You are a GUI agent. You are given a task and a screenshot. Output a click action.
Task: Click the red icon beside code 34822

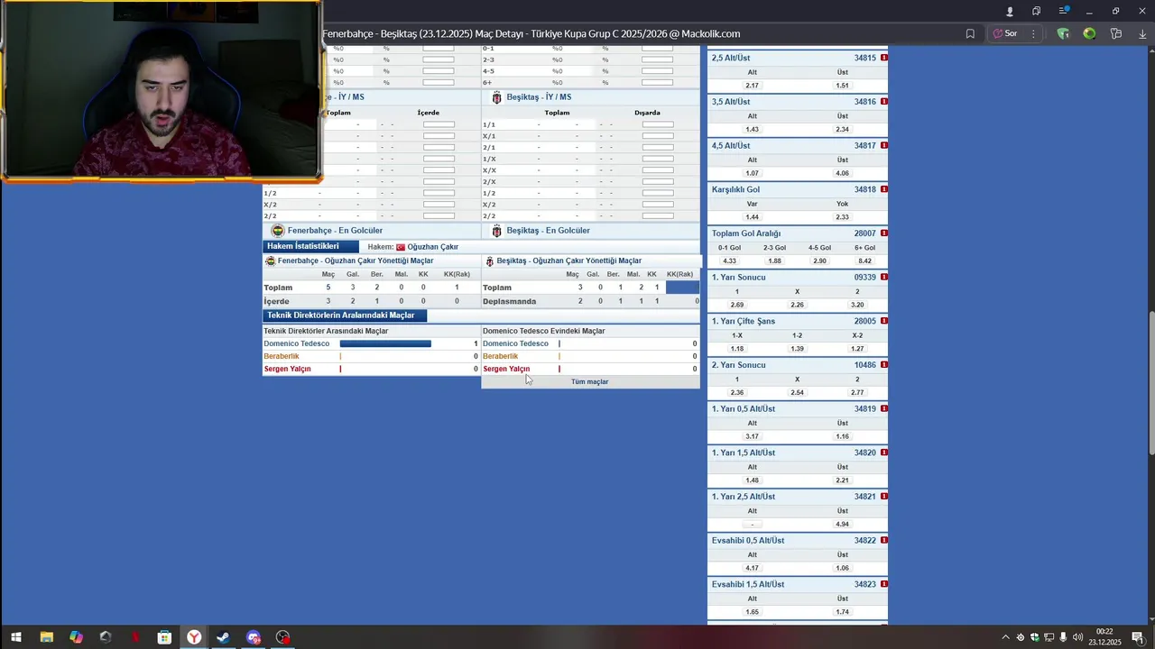(x=883, y=540)
